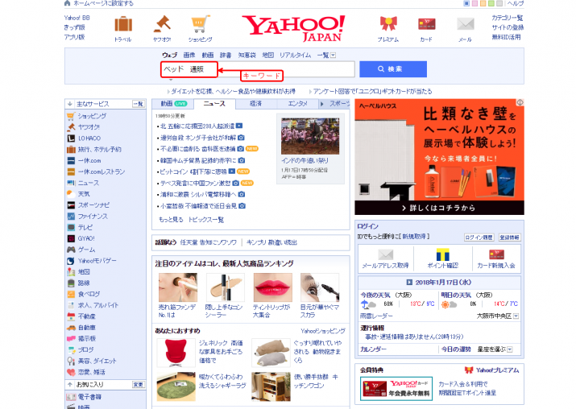This screenshot has height=409, width=576.
Task: Switch to the 動画 LIVE tab
Action: coord(173,104)
